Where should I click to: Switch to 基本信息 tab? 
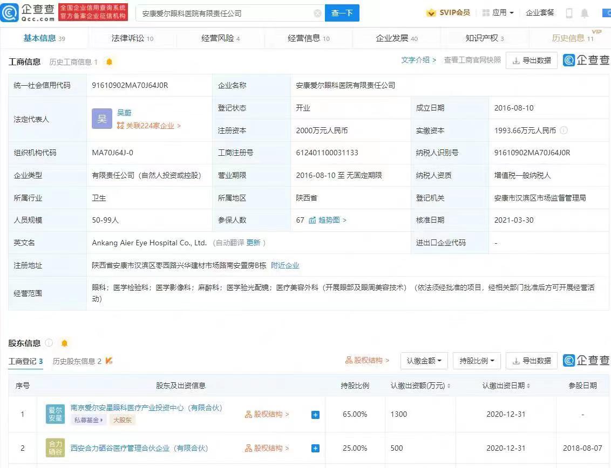tap(44, 38)
